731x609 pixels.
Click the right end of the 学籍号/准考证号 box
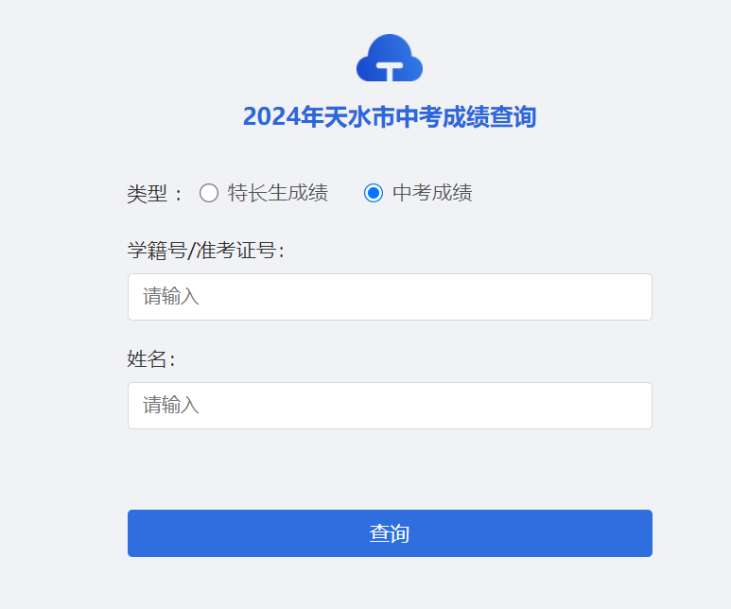(638, 297)
